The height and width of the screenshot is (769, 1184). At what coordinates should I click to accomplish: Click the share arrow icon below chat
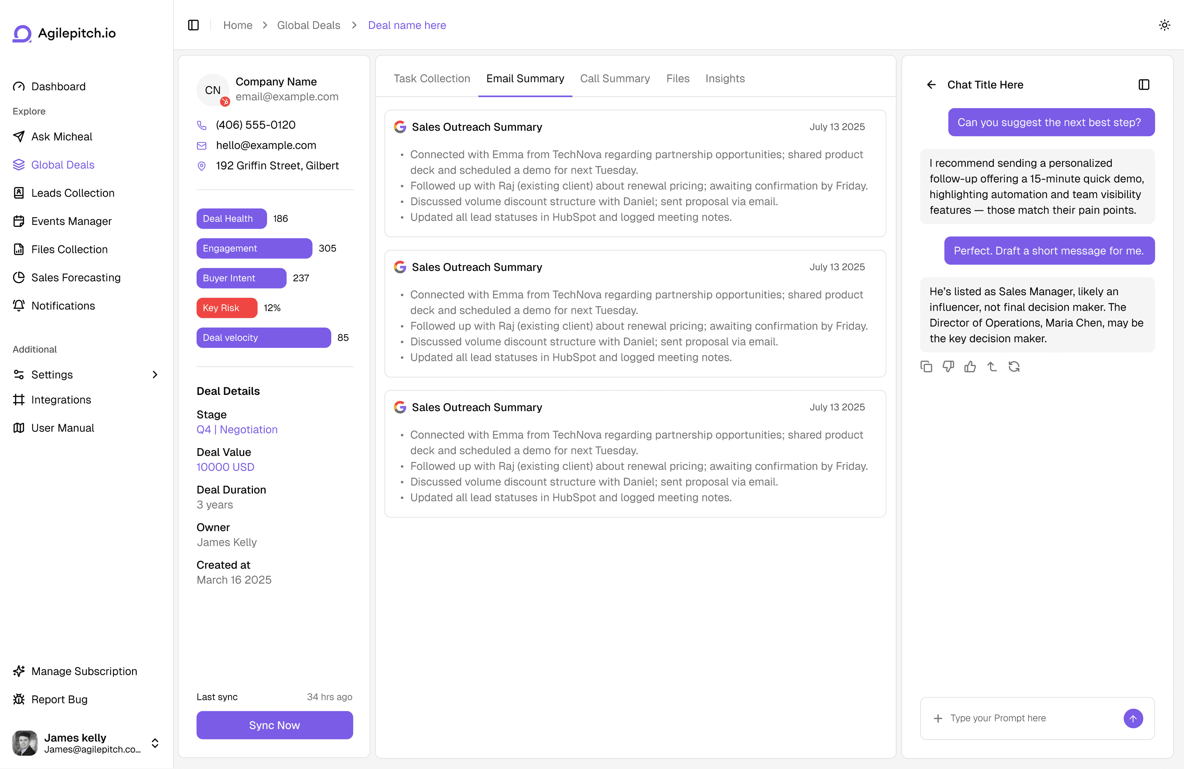pyautogui.click(x=992, y=367)
